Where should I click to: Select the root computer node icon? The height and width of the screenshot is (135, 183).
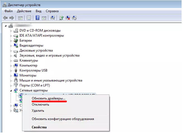tap(11, 26)
